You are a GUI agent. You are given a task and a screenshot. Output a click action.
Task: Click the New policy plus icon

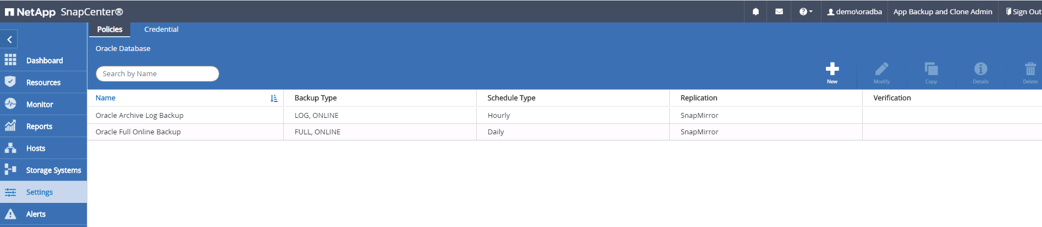point(832,70)
